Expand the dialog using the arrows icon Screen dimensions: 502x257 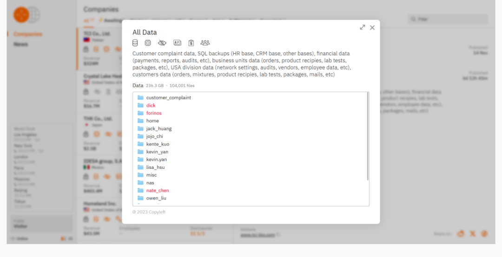(x=363, y=27)
